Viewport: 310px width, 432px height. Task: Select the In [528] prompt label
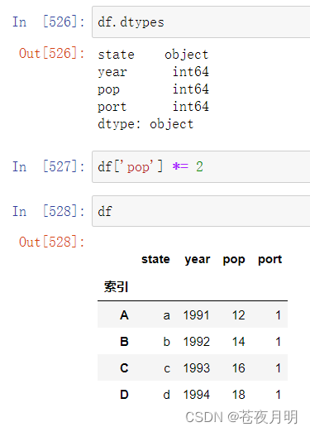[x=49, y=211]
